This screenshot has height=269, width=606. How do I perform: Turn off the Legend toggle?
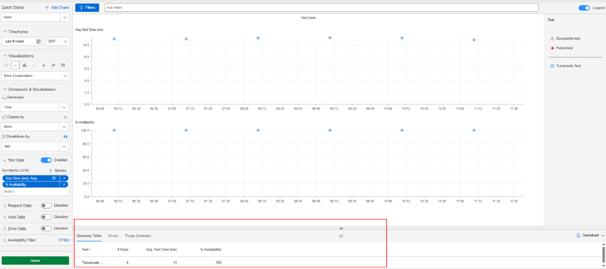coord(584,8)
